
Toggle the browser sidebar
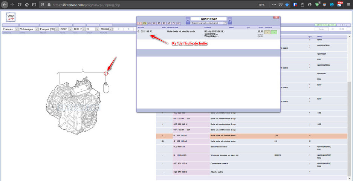(34, 5)
